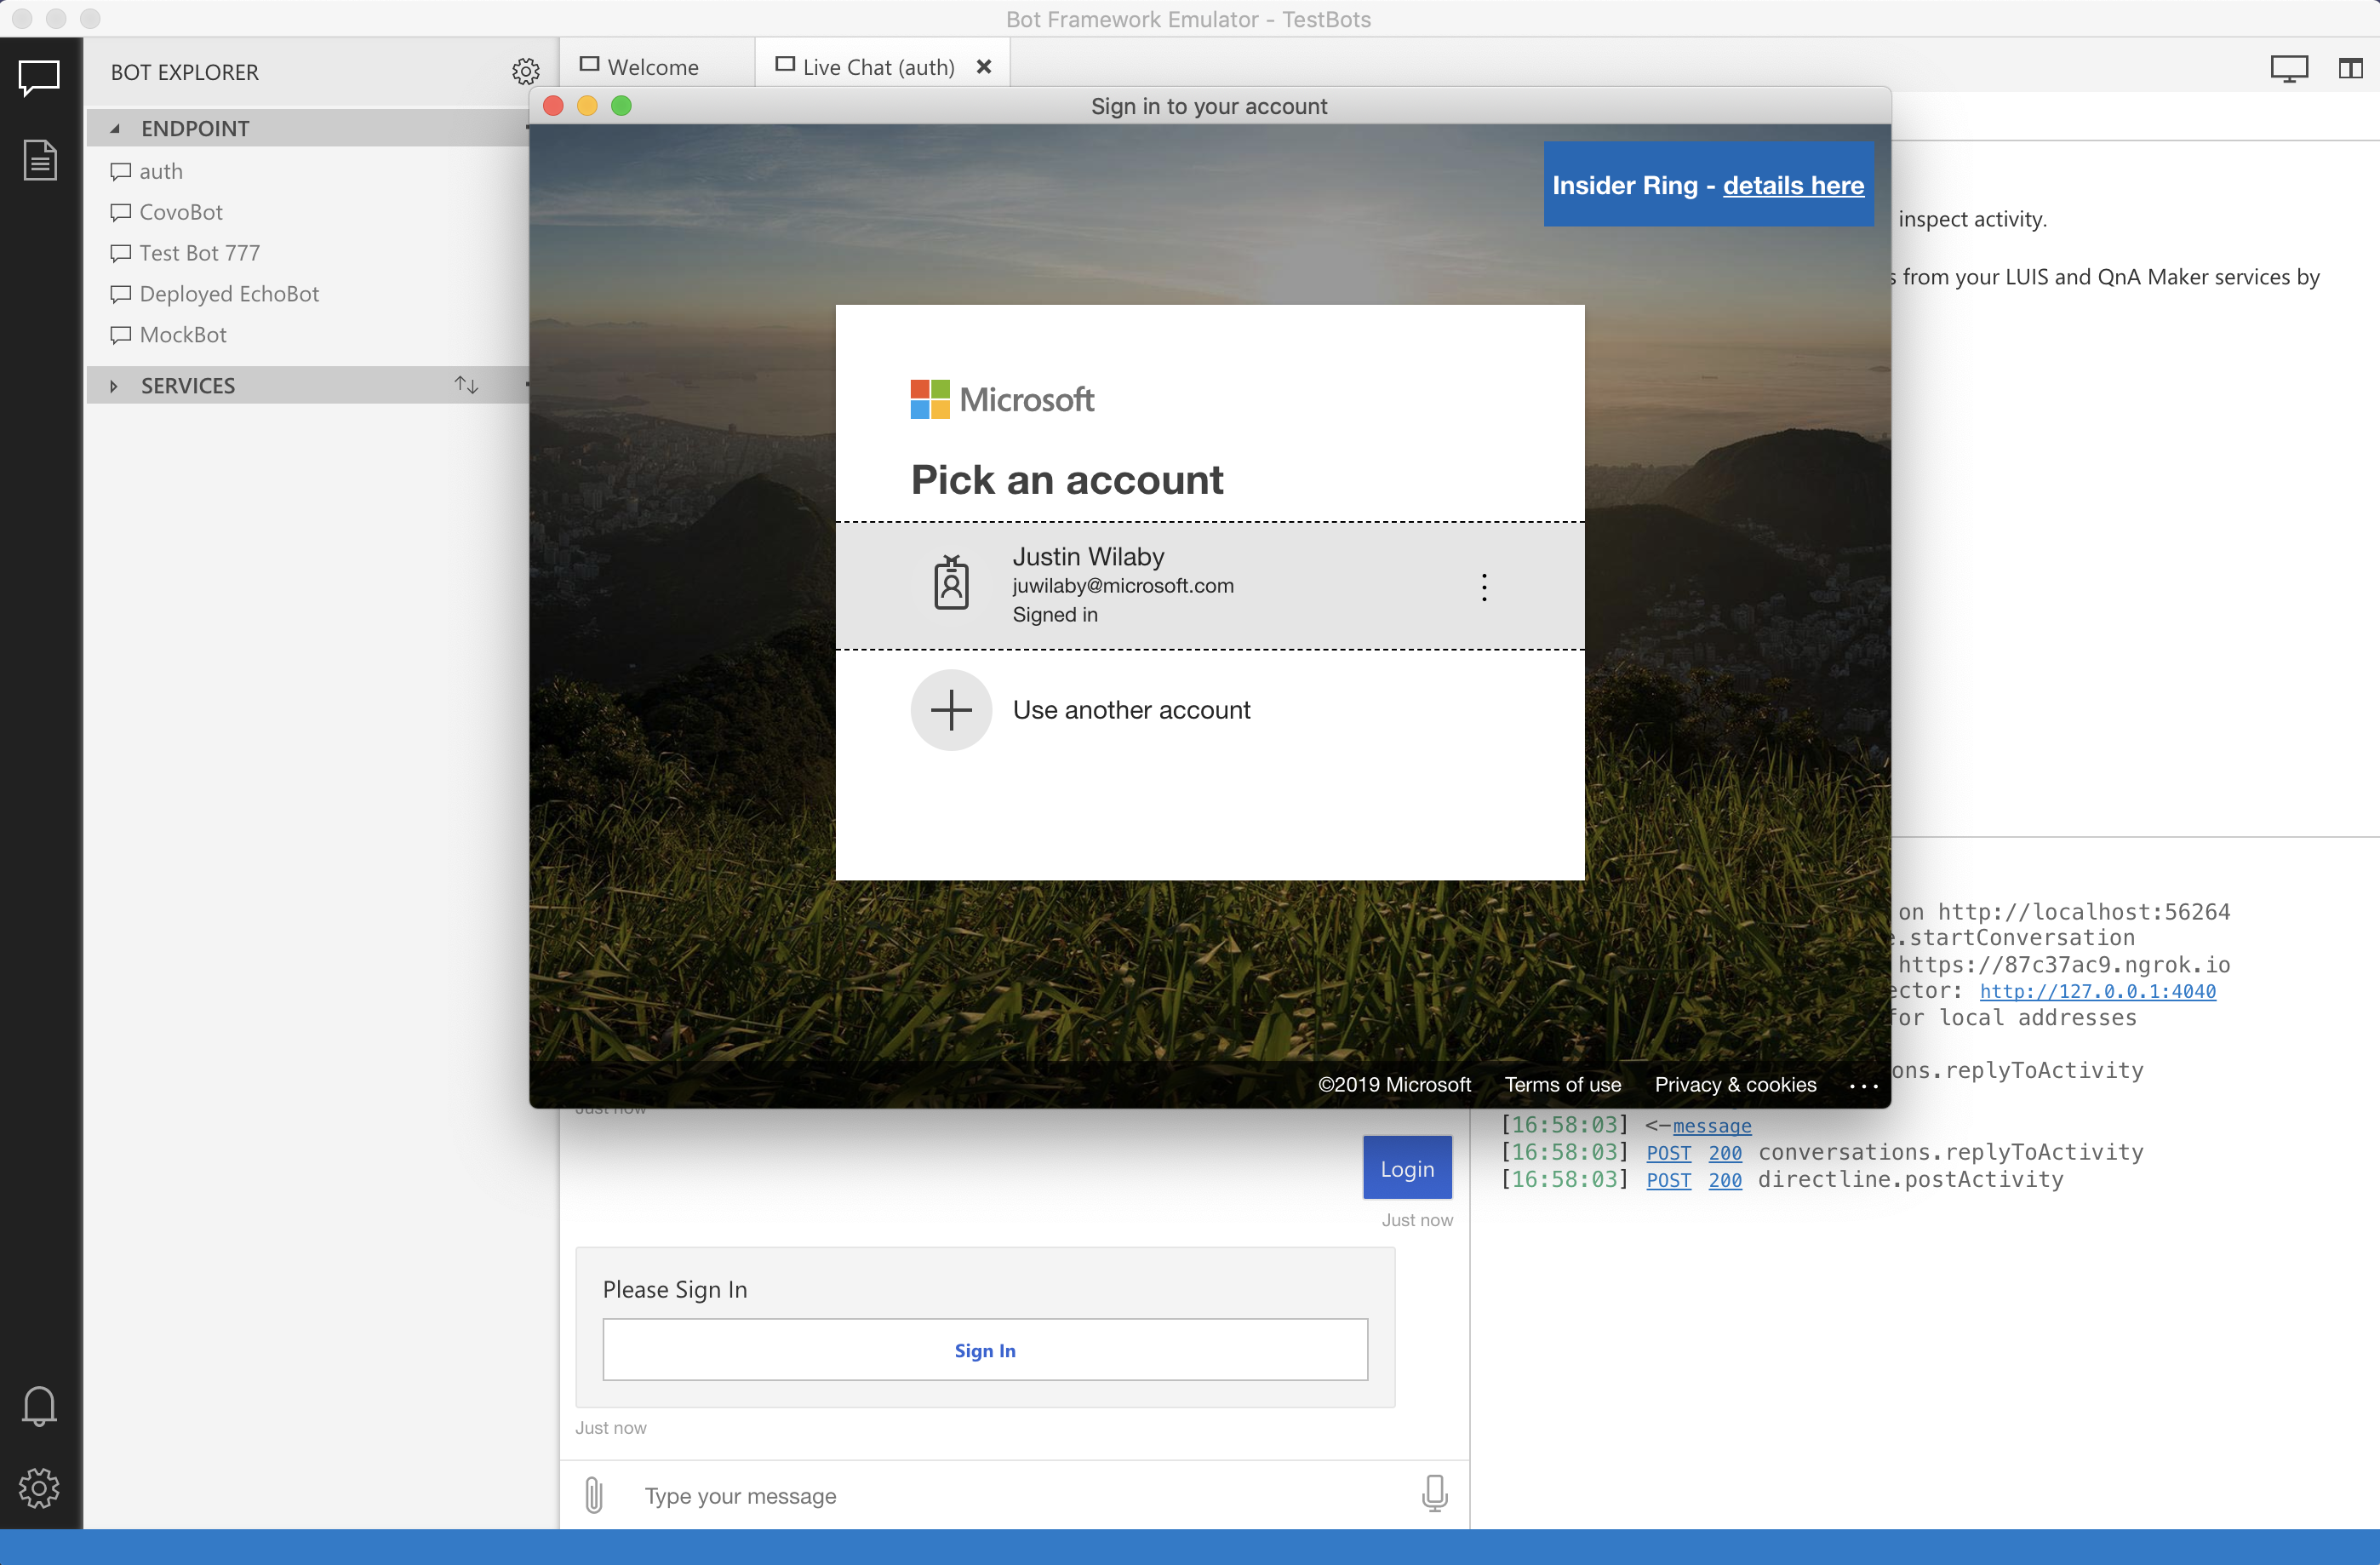The height and width of the screenshot is (1565, 2380).
Task: Click the microphone icon in message box
Action: pyautogui.click(x=1435, y=1494)
